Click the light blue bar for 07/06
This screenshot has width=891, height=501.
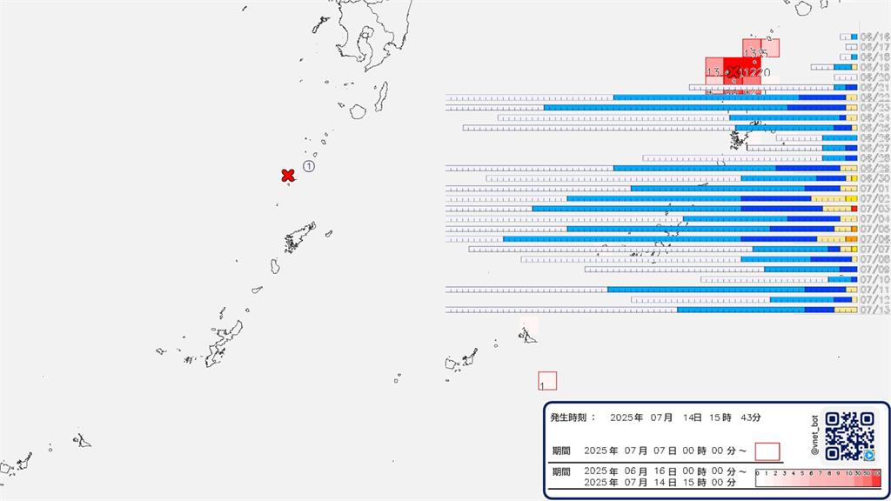[x=622, y=239]
